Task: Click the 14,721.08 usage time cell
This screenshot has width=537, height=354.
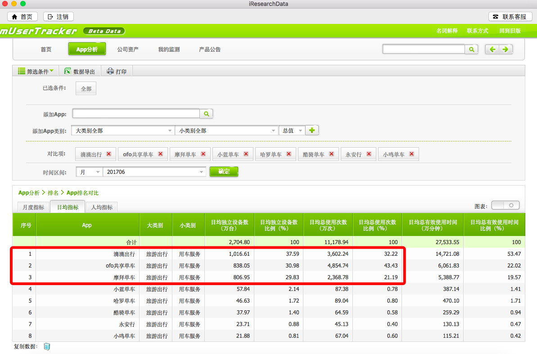Action: (447, 254)
